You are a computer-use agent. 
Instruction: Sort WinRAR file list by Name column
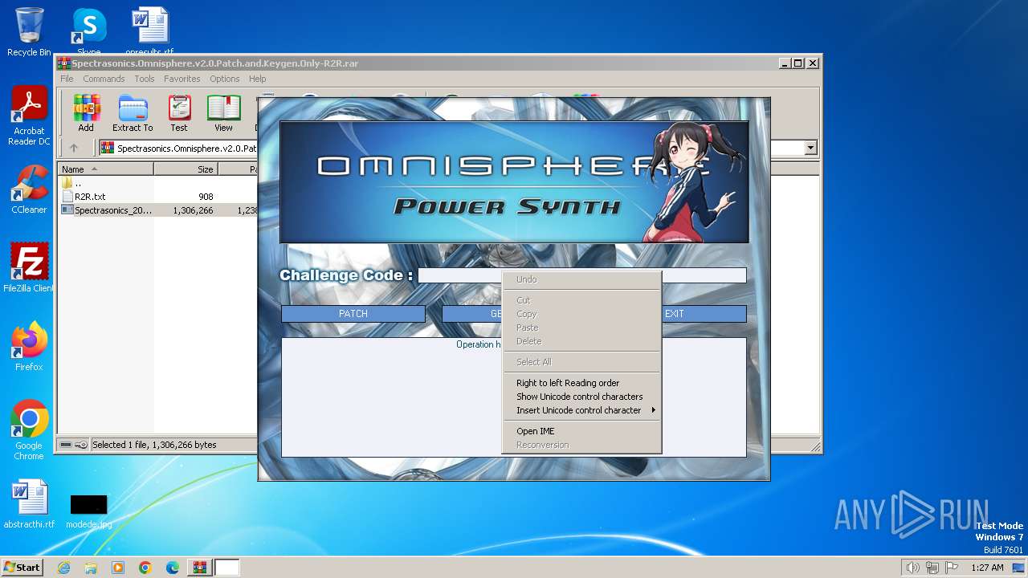(105, 169)
